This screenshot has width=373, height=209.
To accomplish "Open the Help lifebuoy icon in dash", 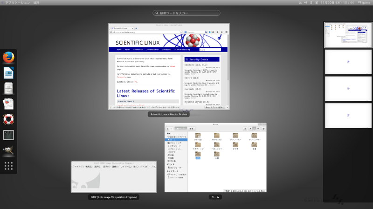I will click(8, 119).
